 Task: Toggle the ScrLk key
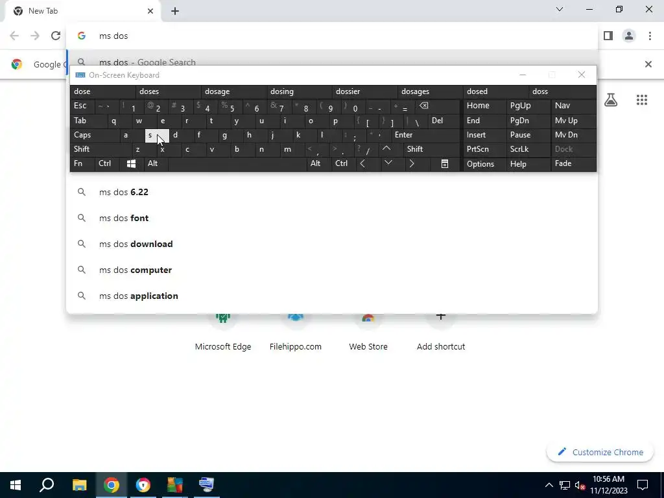click(528, 149)
